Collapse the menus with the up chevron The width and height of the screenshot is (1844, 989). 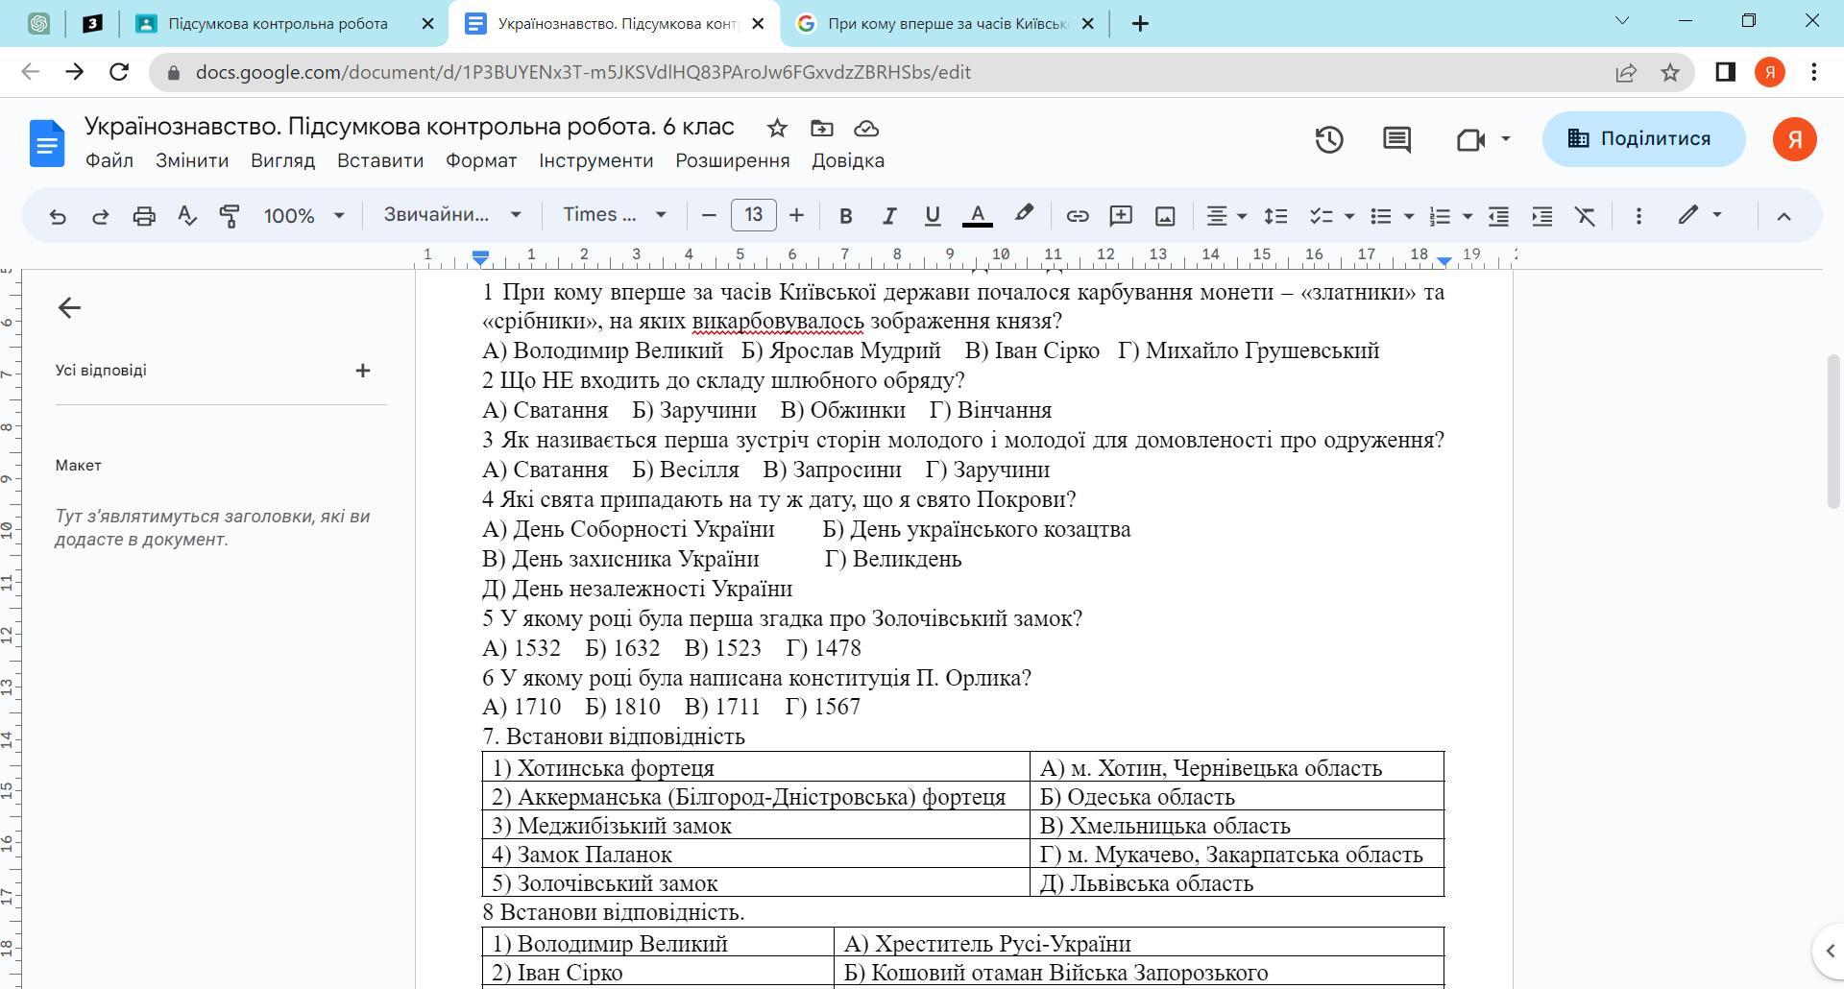(x=1783, y=216)
